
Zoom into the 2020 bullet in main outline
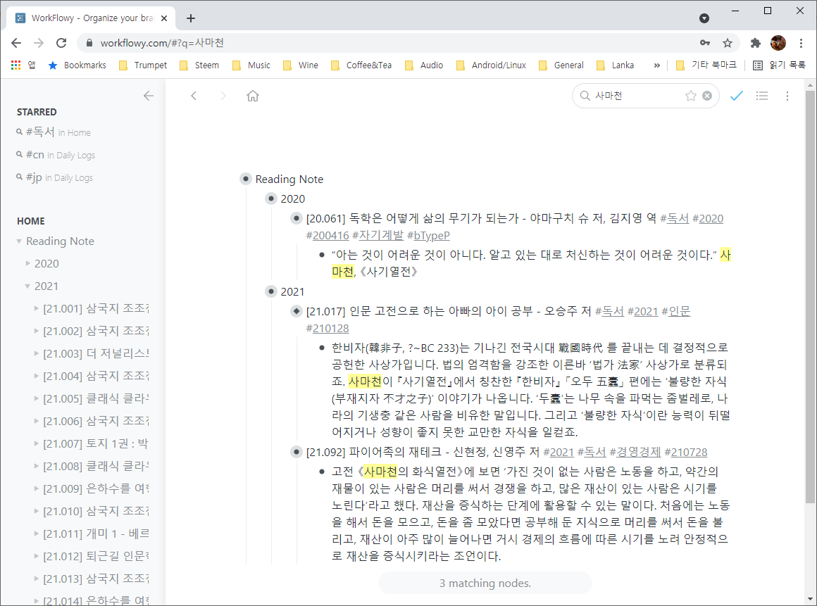pyautogui.click(x=271, y=199)
